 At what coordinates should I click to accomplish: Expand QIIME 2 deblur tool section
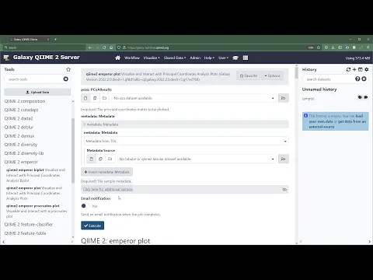coord(19,127)
